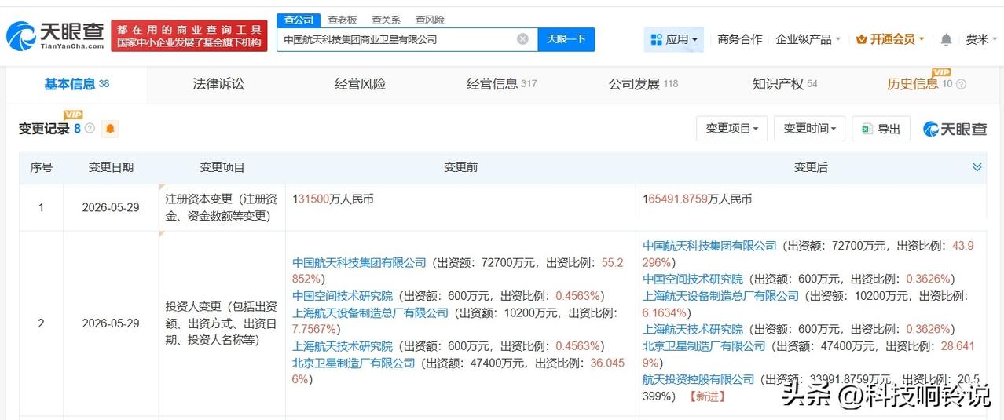This screenshot has height=420, width=1004.
Task: Click the 变更日期 column header
Action: [111, 167]
